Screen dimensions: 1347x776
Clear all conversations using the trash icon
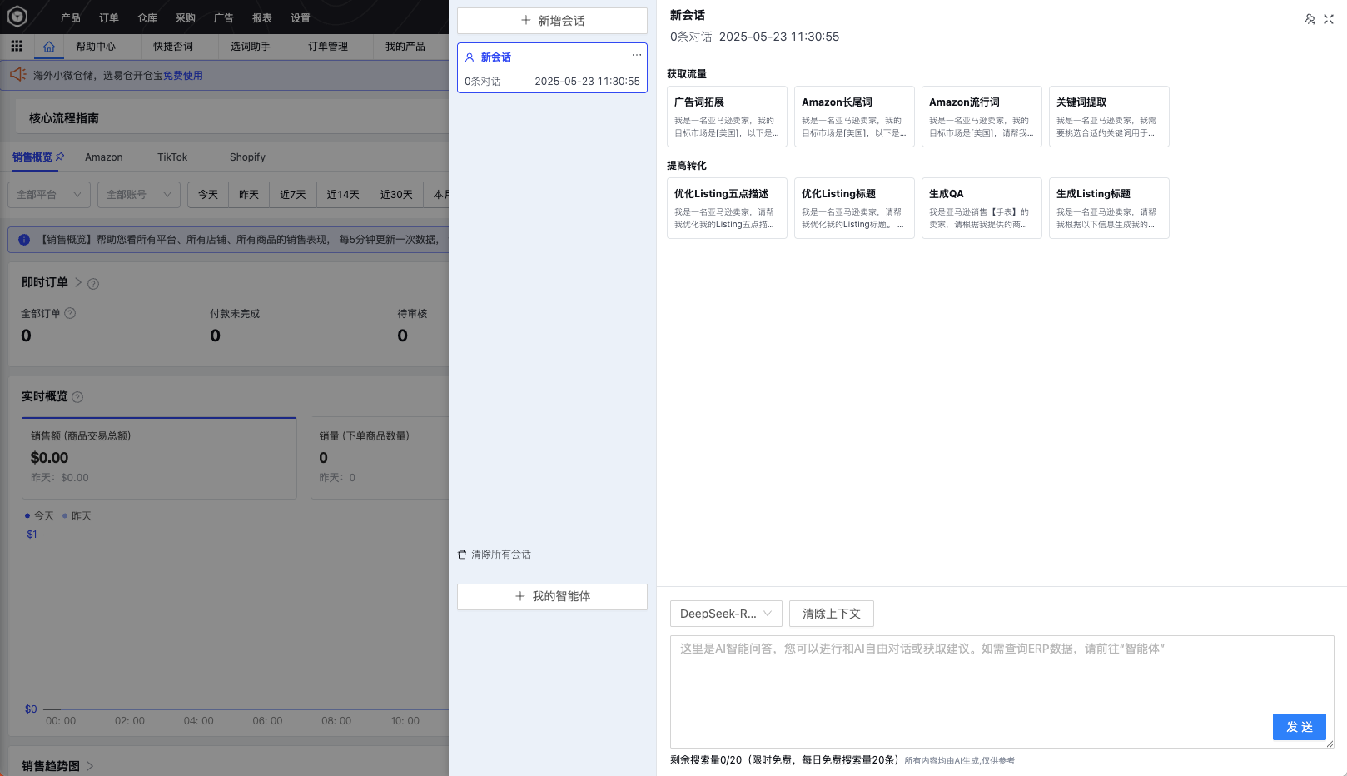(x=461, y=554)
